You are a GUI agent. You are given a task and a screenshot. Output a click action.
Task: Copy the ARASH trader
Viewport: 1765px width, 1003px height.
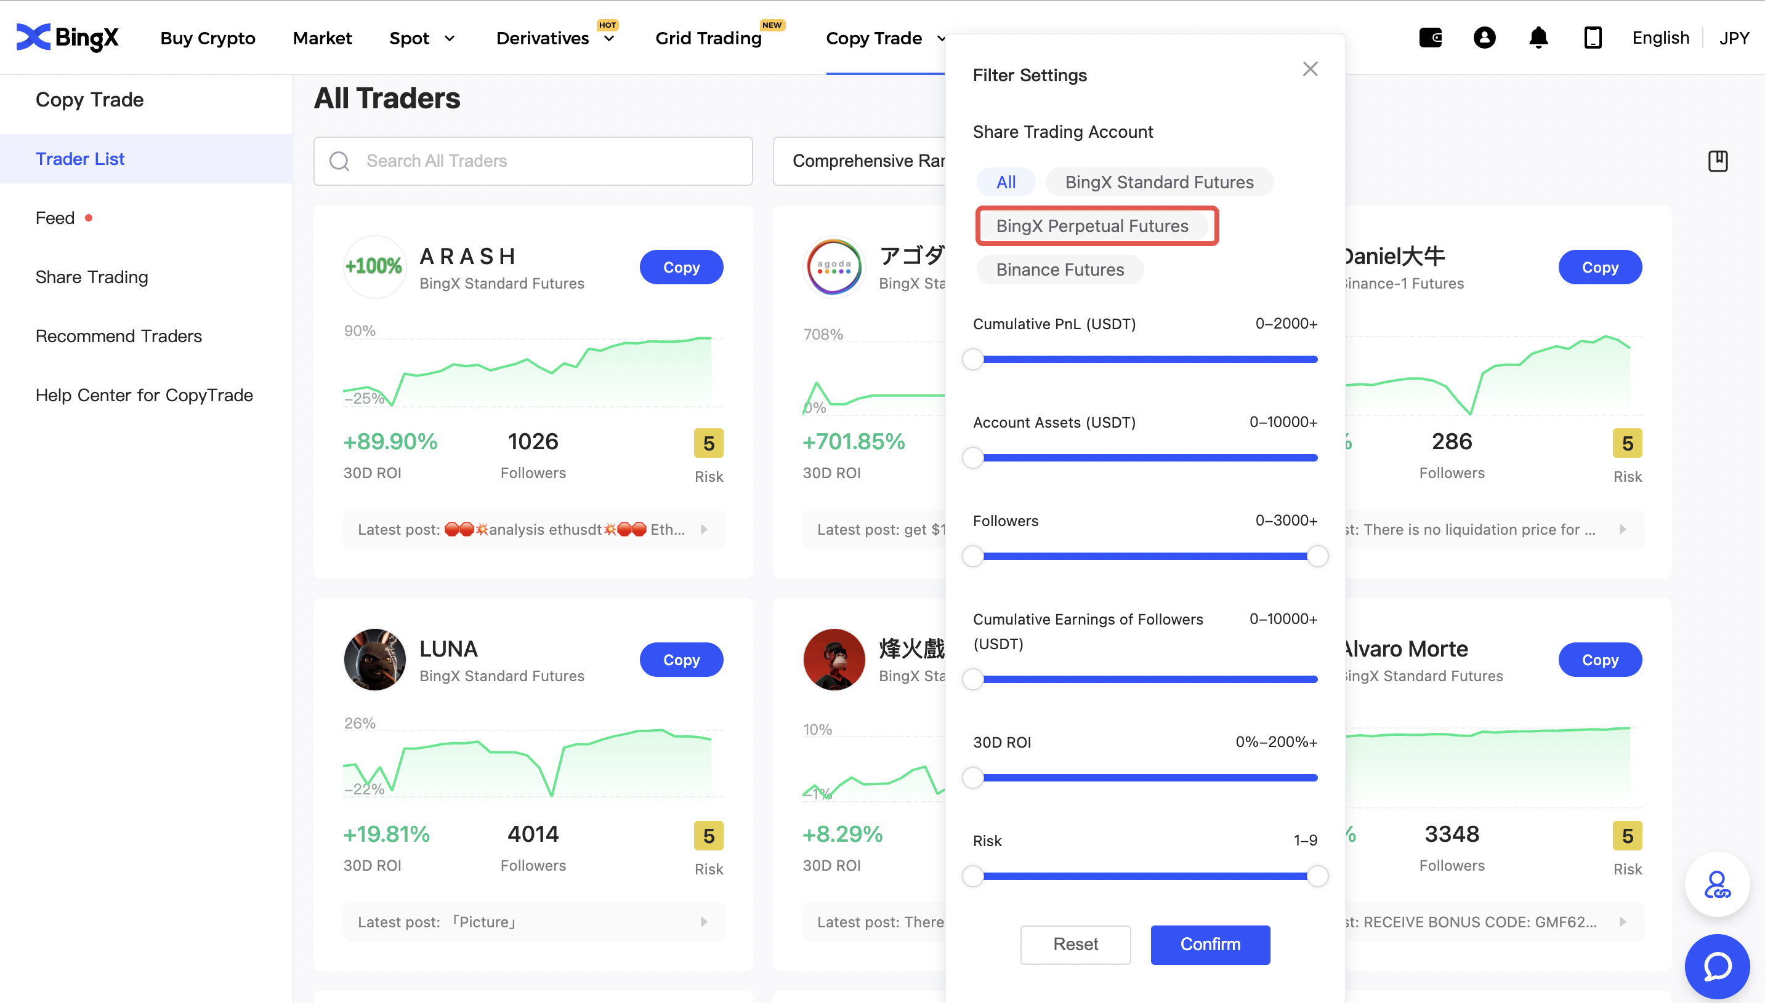pyautogui.click(x=681, y=267)
